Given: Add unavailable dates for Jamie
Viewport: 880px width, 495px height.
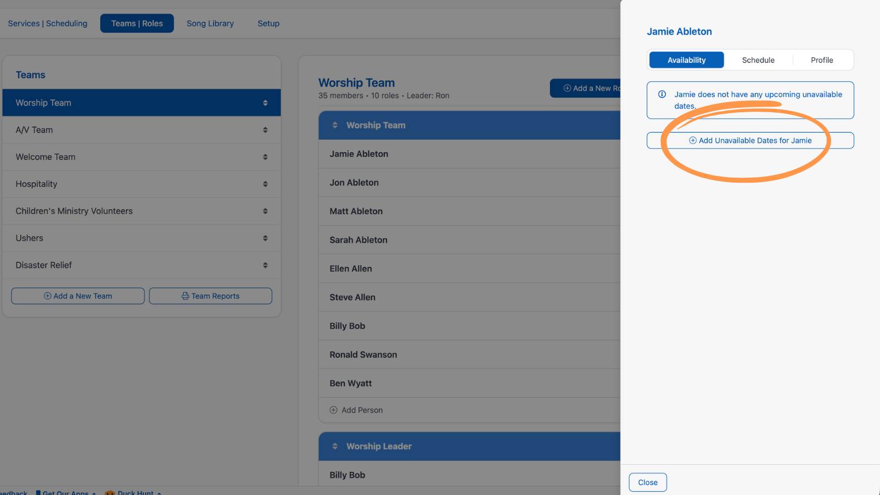Looking at the screenshot, I should (x=750, y=140).
